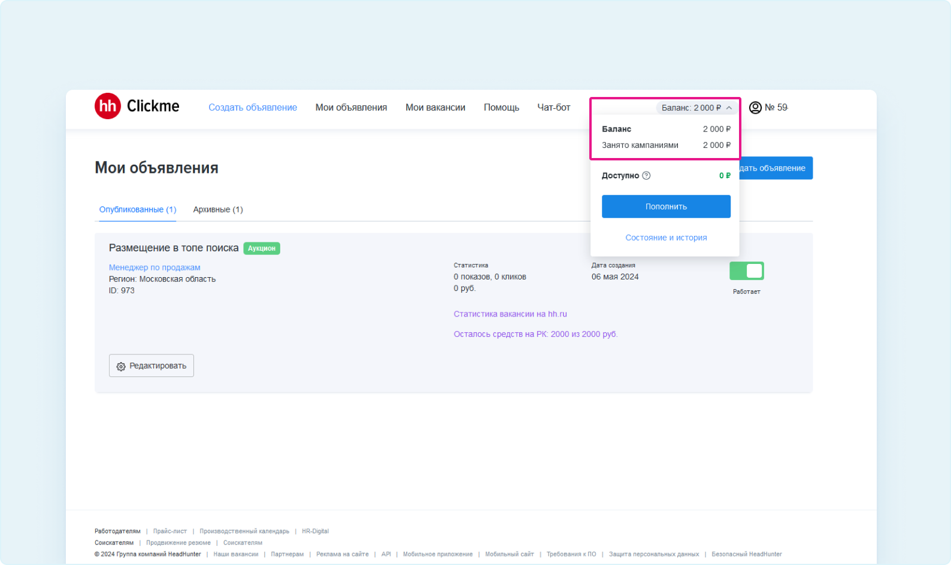The height and width of the screenshot is (565, 951).
Task: Click Осталось средств на РК link
Action: point(535,335)
